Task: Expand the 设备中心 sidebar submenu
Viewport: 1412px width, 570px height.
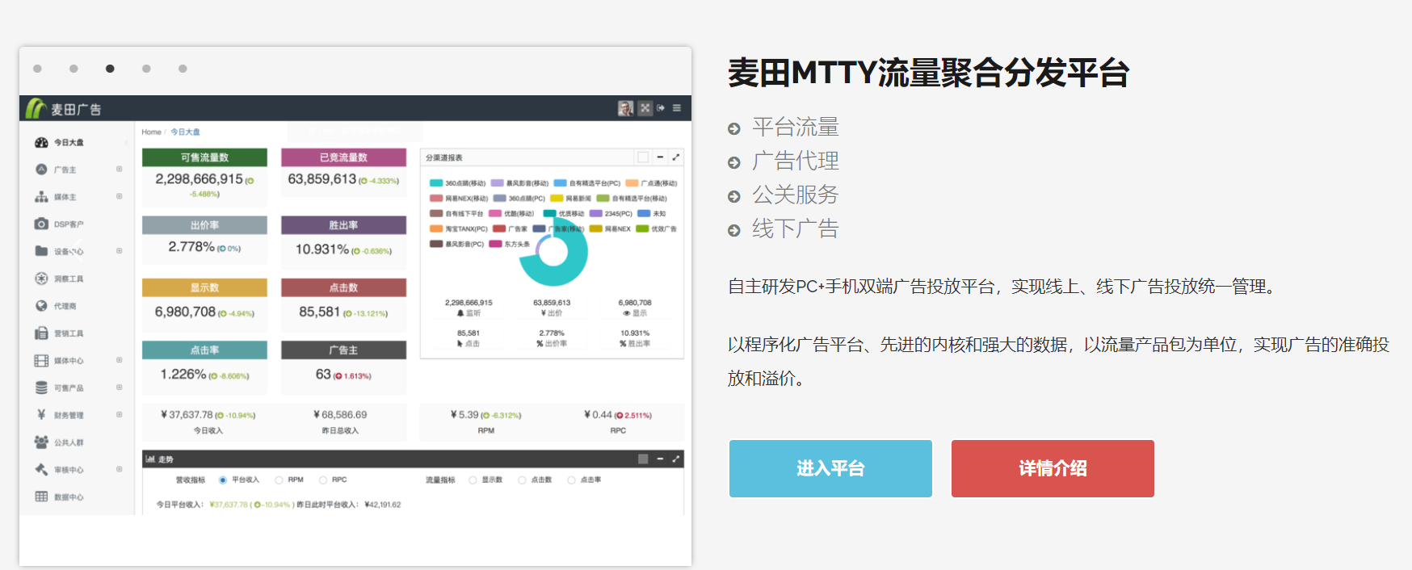Action: pyautogui.click(x=120, y=251)
